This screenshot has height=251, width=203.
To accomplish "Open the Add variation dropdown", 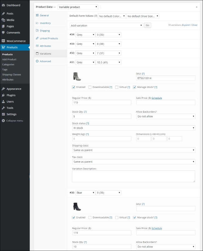I will click(x=106, y=25).
